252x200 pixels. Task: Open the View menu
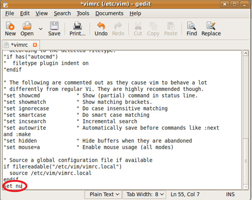42,13
